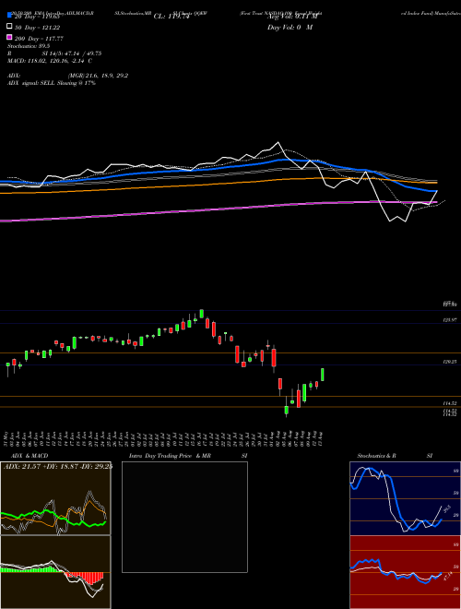Click the magenta 200 Day EMA legend swatch

pos(9,38)
